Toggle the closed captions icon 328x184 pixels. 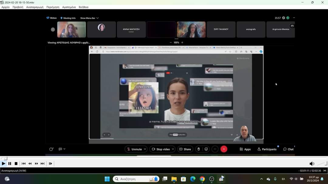click(60, 149)
